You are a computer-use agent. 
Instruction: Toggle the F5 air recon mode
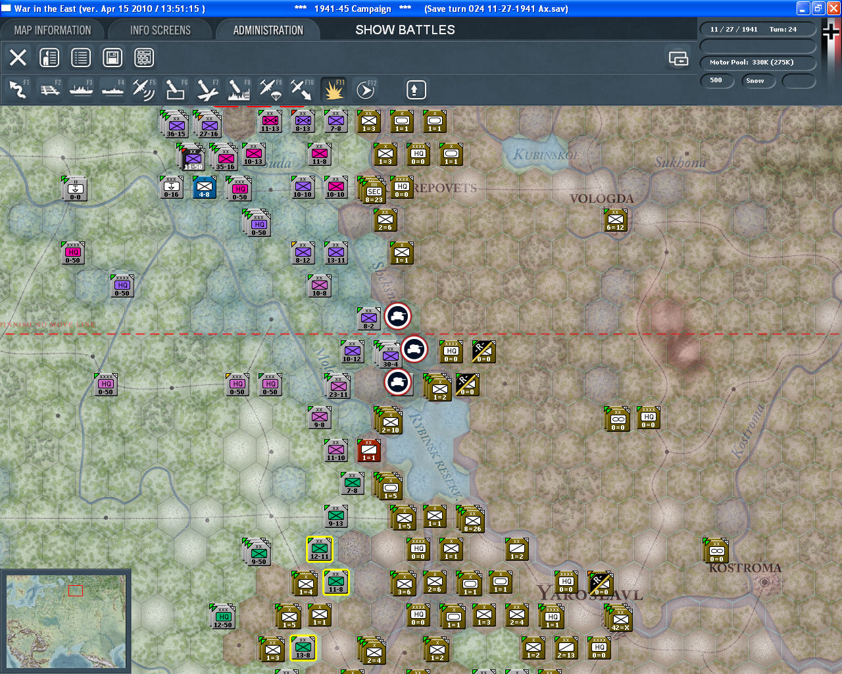[x=144, y=90]
